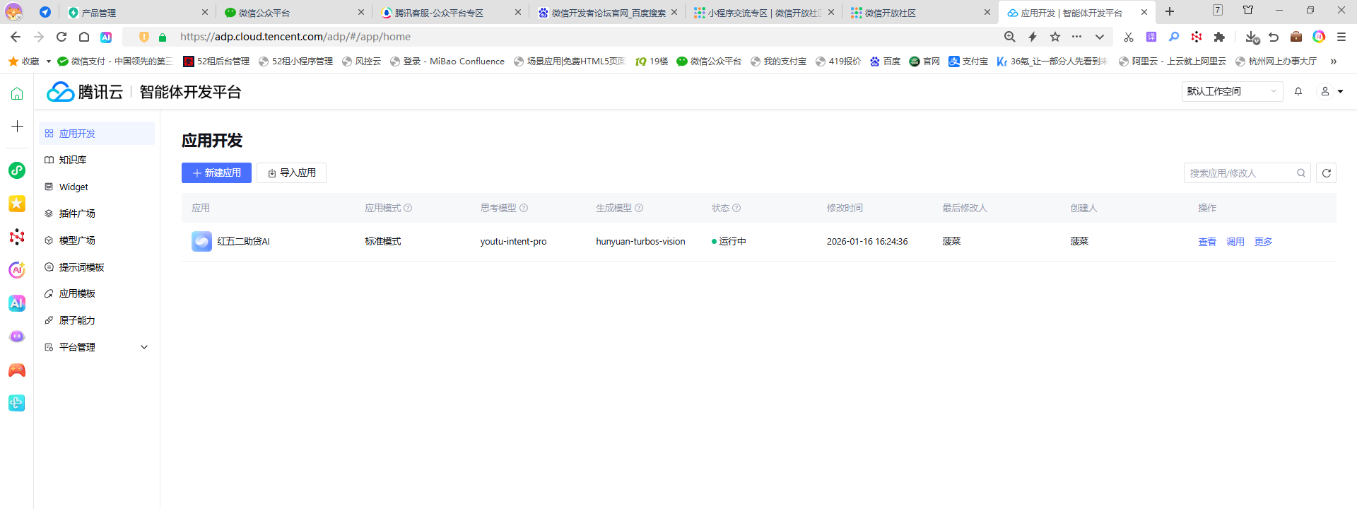Screen dimensions: 1357x509
Task: Click the home icon in left rail
Action: pos(17,93)
